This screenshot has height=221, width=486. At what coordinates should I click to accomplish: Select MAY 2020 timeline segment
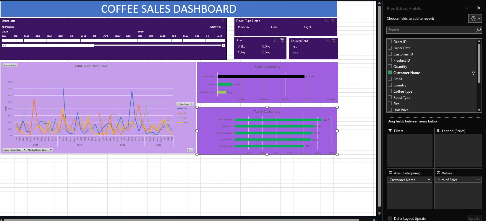[186, 40]
